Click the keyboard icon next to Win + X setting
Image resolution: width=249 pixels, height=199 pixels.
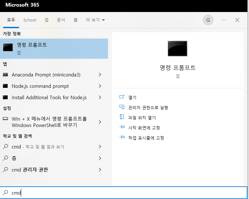click(x=5, y=118)
